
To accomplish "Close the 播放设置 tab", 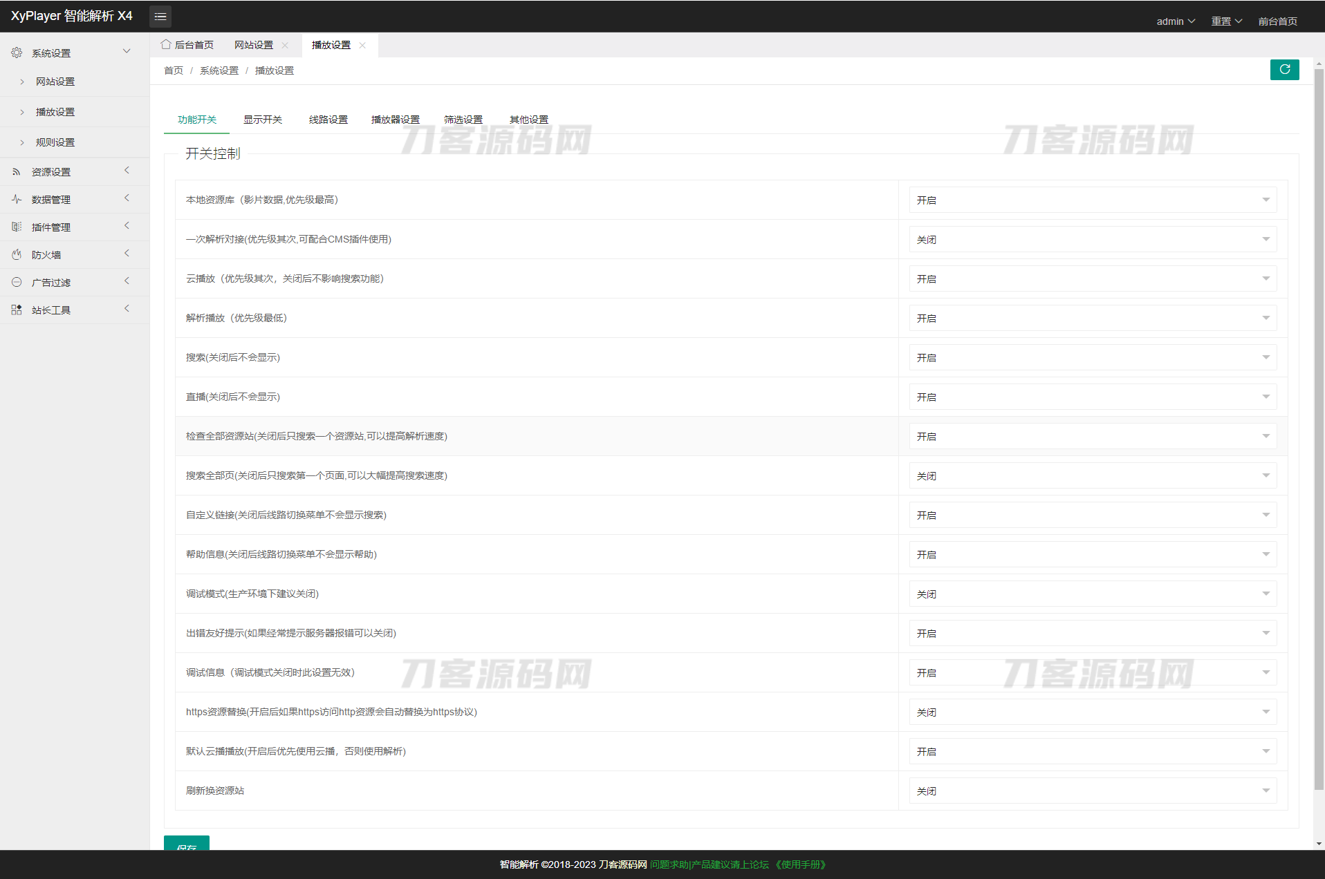I will coord(362,46).
